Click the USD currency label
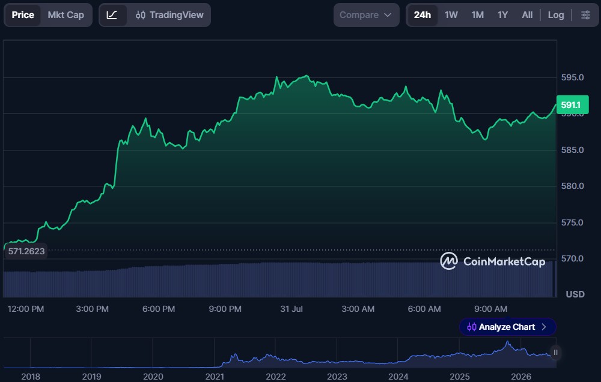Image resolution: width=601 pixels, height=382 pixels. point(575,294)
